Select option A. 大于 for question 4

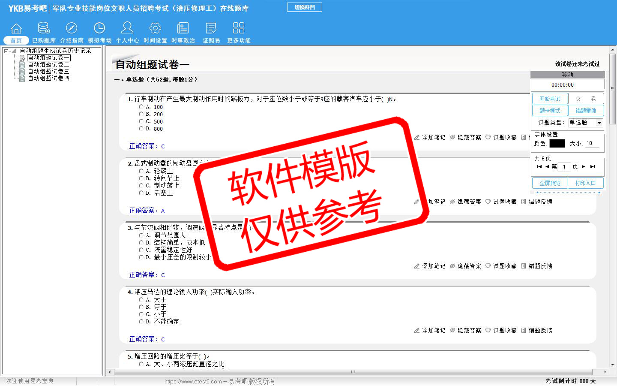141,300
